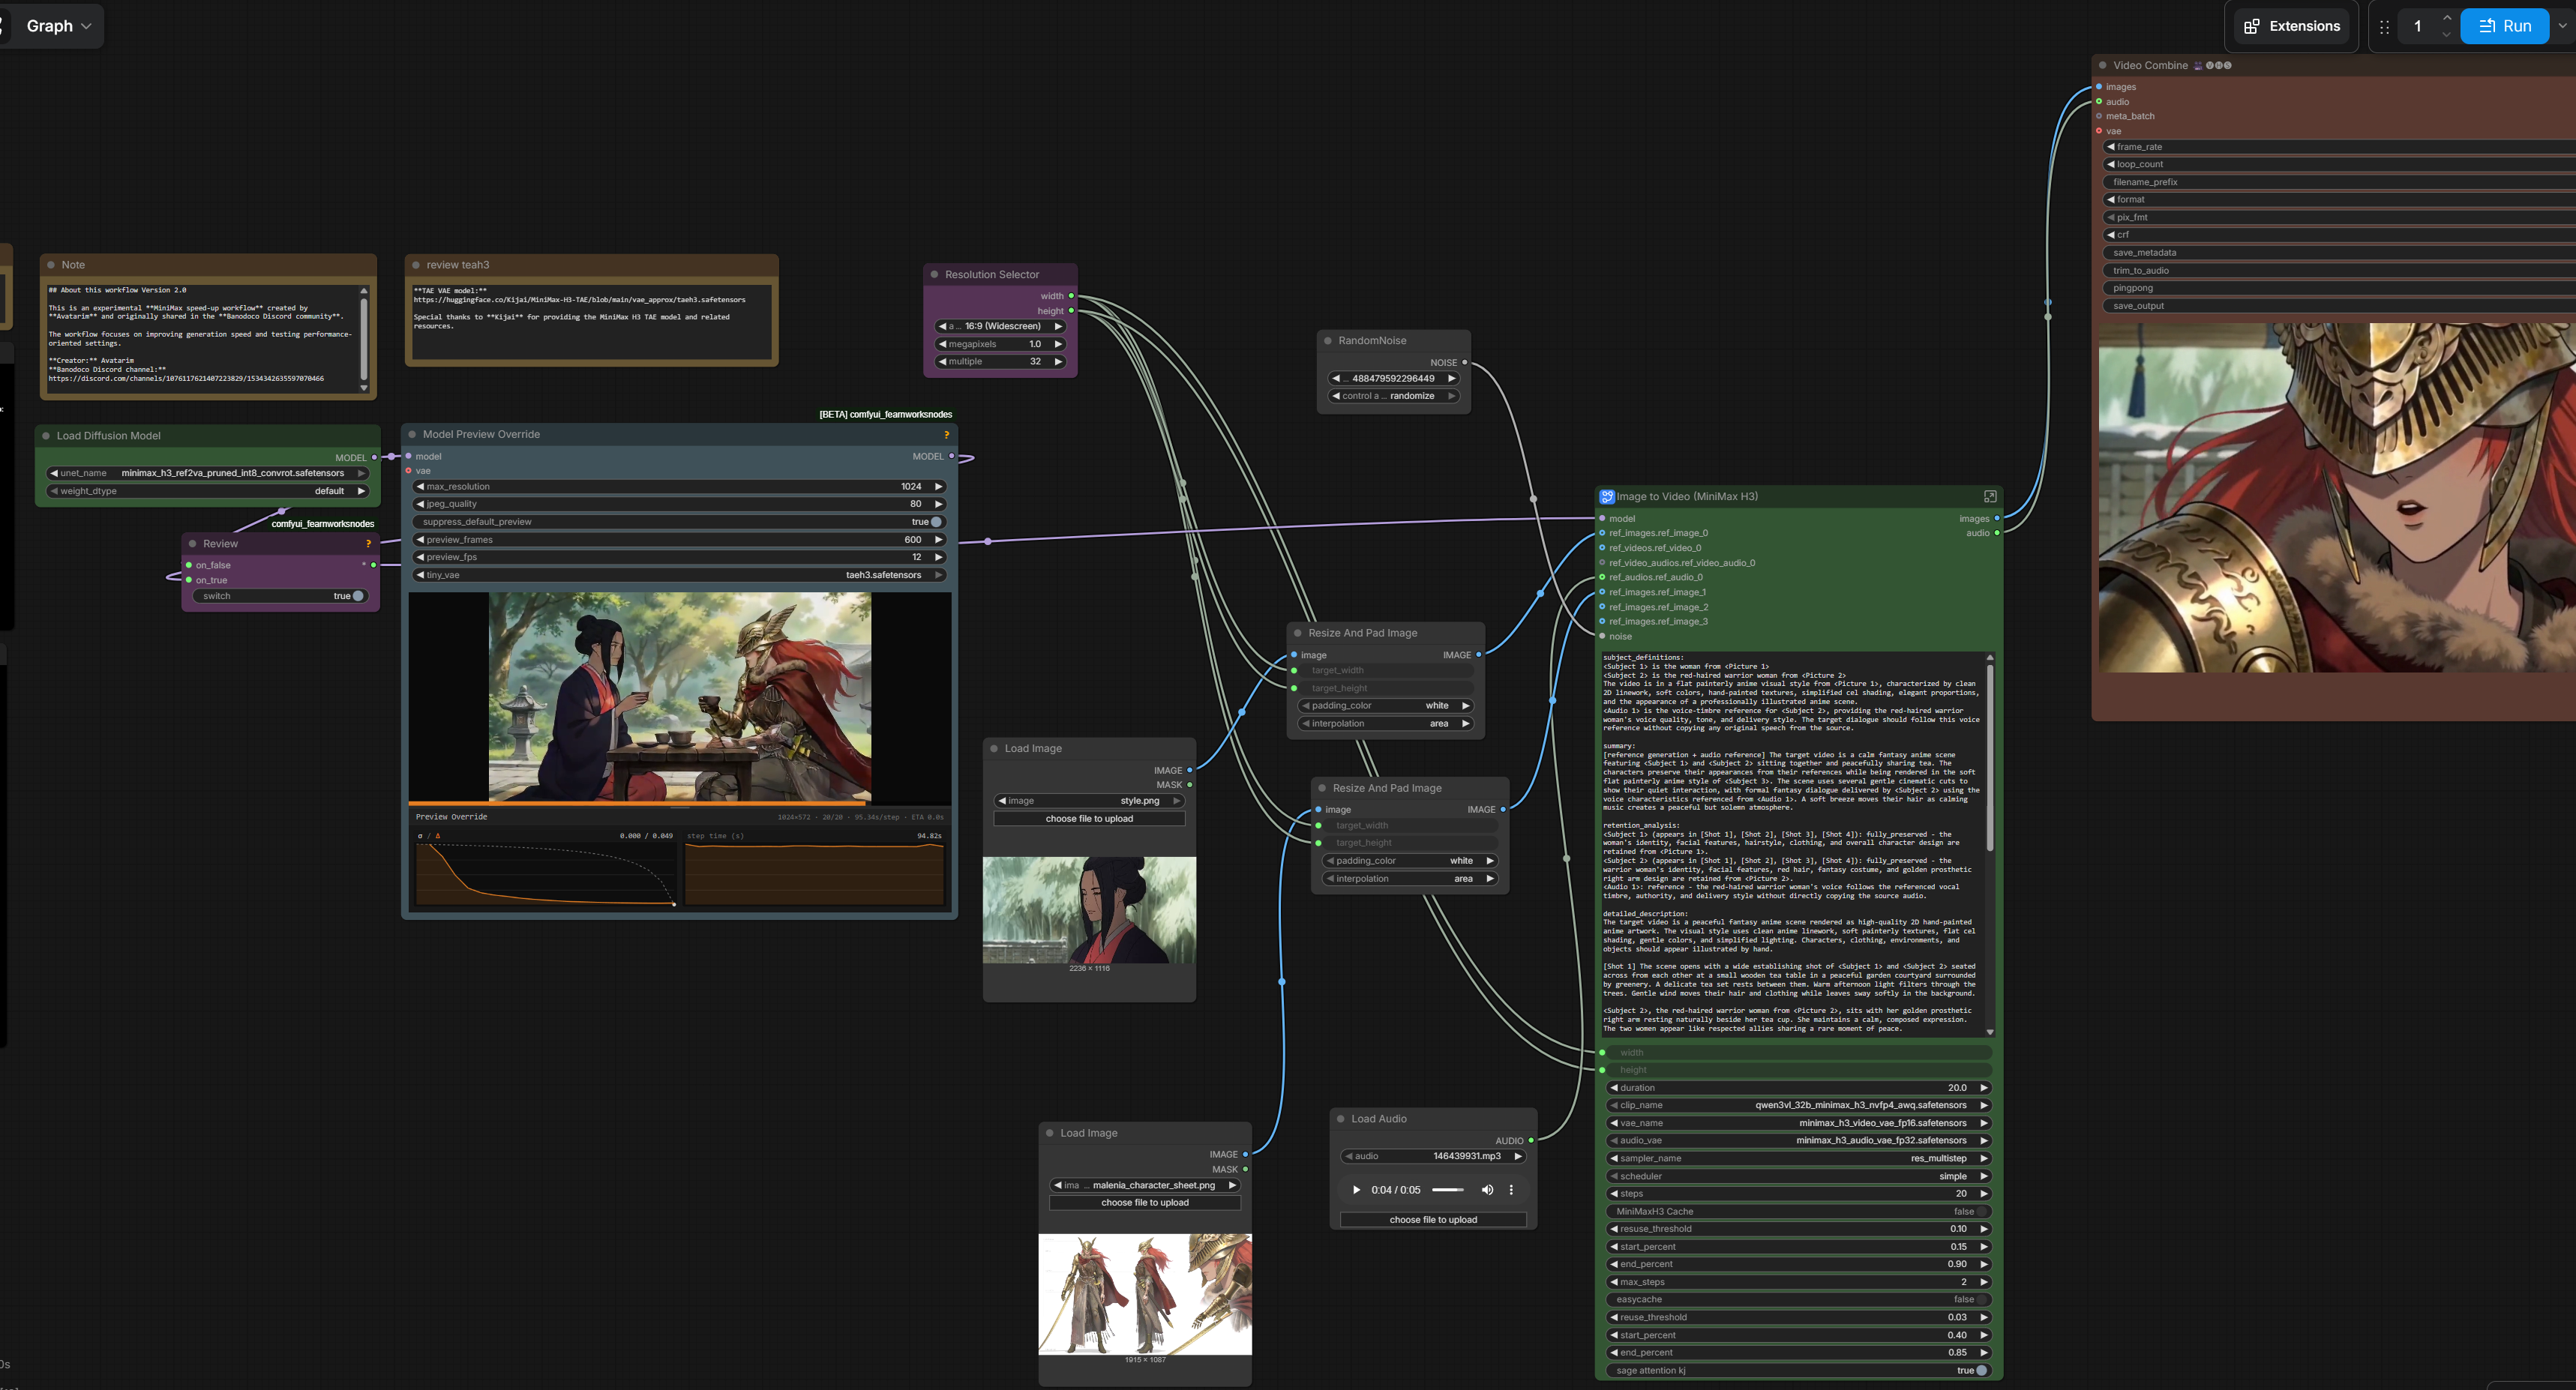Collapse the Model Preview Override node dot
Screen dimensions: 2576x1390
coord(412,435)
